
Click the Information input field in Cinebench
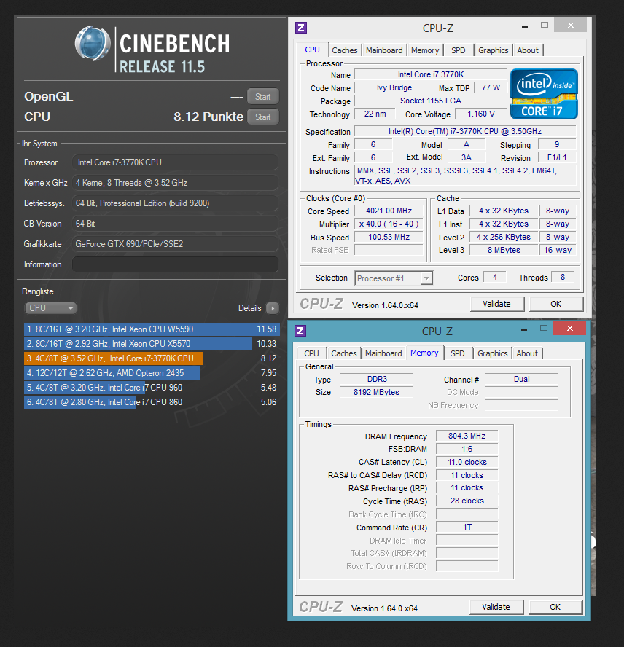(175, 264)
